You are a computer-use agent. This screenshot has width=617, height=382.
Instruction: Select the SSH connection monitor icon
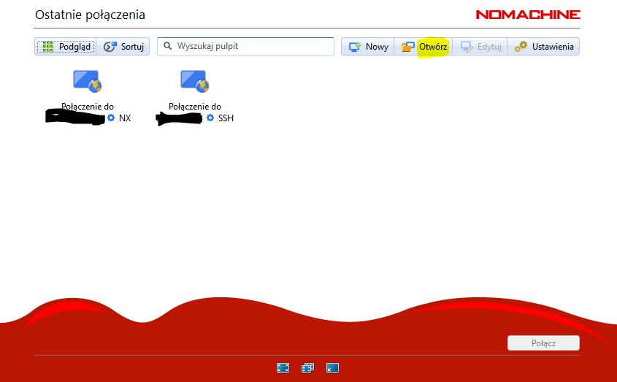pos(194,81)
